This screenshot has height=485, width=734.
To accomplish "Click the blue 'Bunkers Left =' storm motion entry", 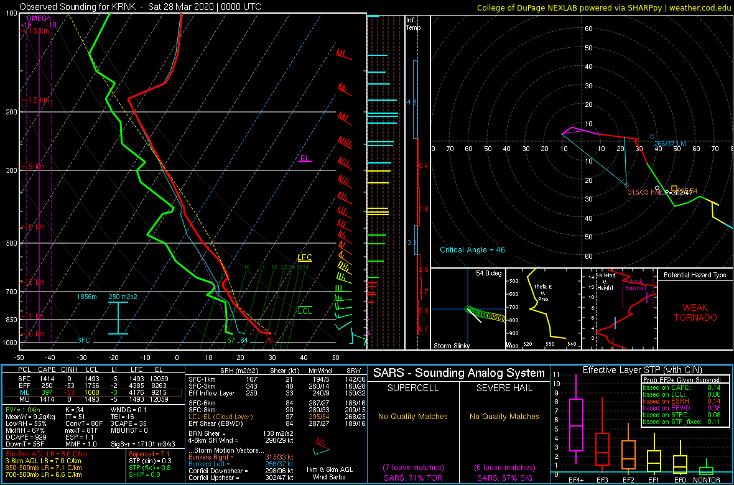I will [241, 463].
